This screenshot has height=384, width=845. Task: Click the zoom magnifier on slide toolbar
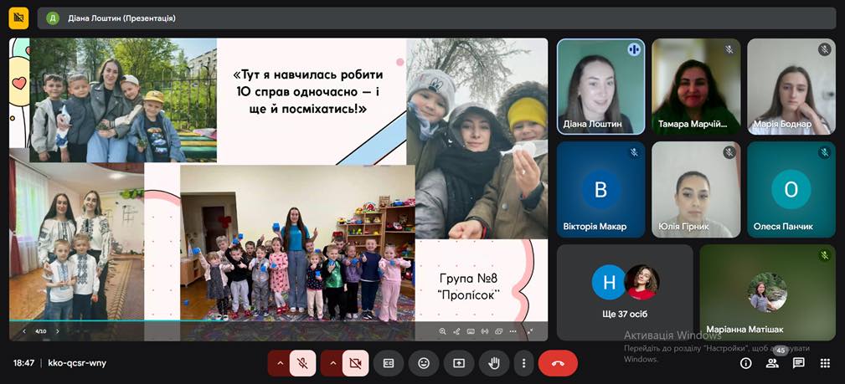pos(442,331)
